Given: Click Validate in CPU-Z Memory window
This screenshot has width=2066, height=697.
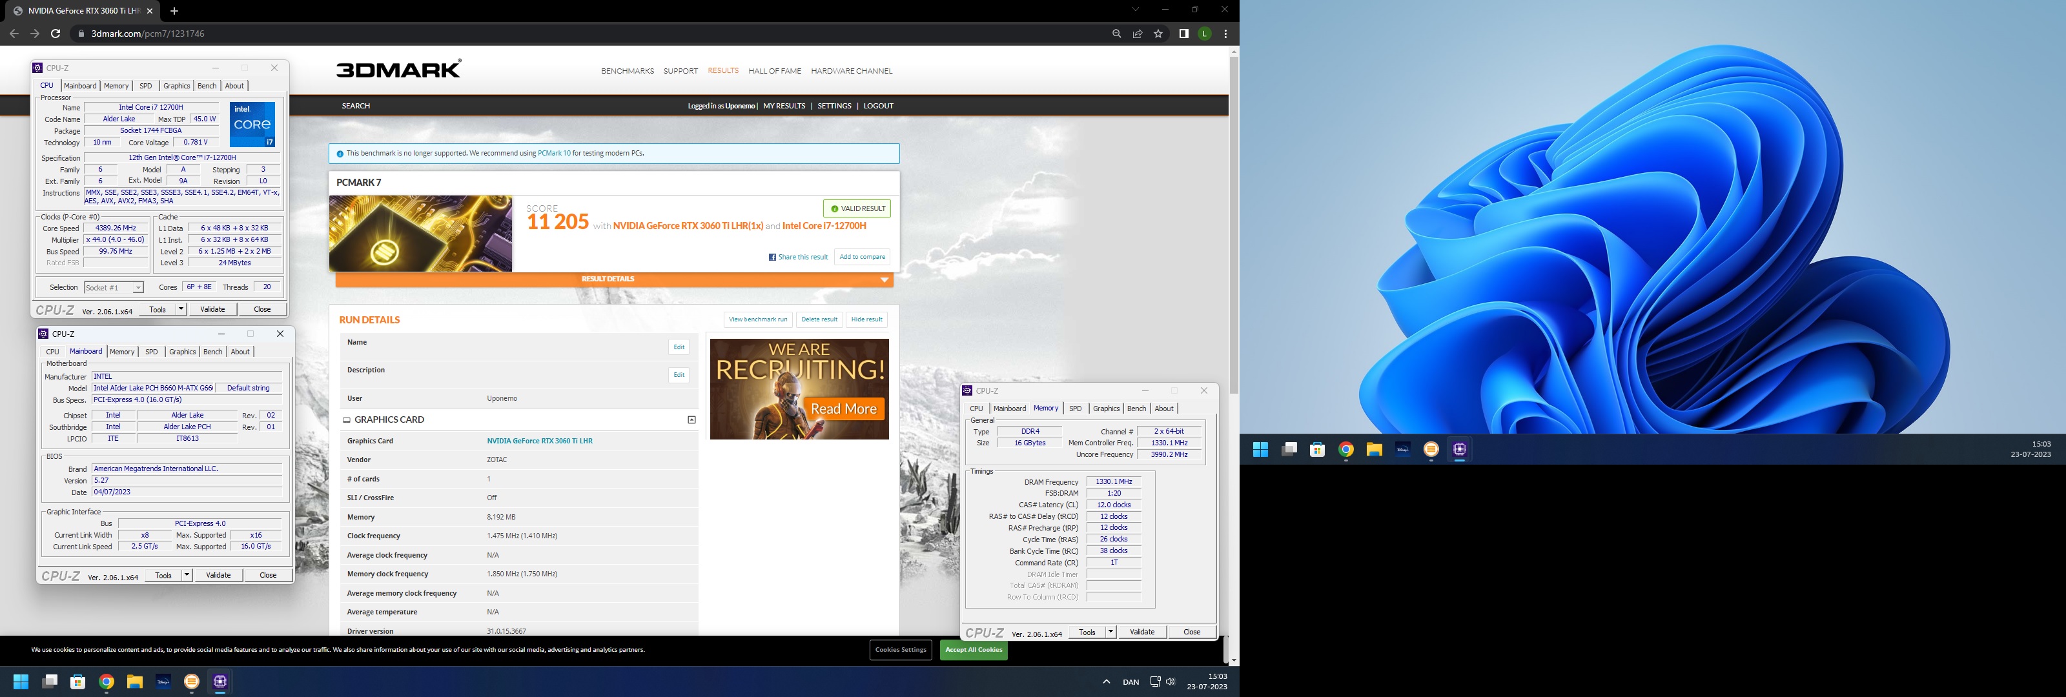Looking at the screenshot, I should click(1142, 632).
